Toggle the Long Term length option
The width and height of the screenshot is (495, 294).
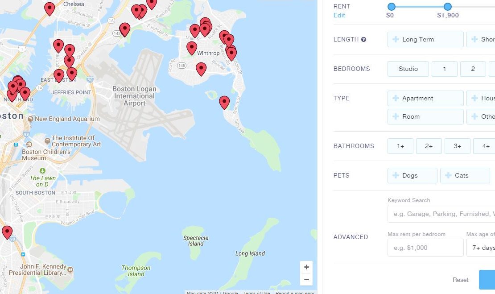[x=425, y=39]
